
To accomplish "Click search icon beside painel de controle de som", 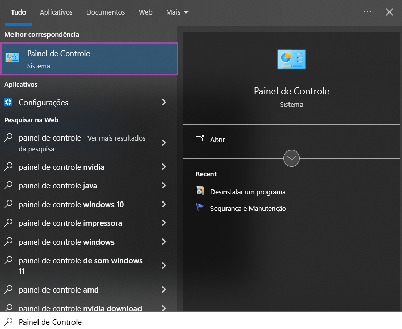I will coord(8,260).
